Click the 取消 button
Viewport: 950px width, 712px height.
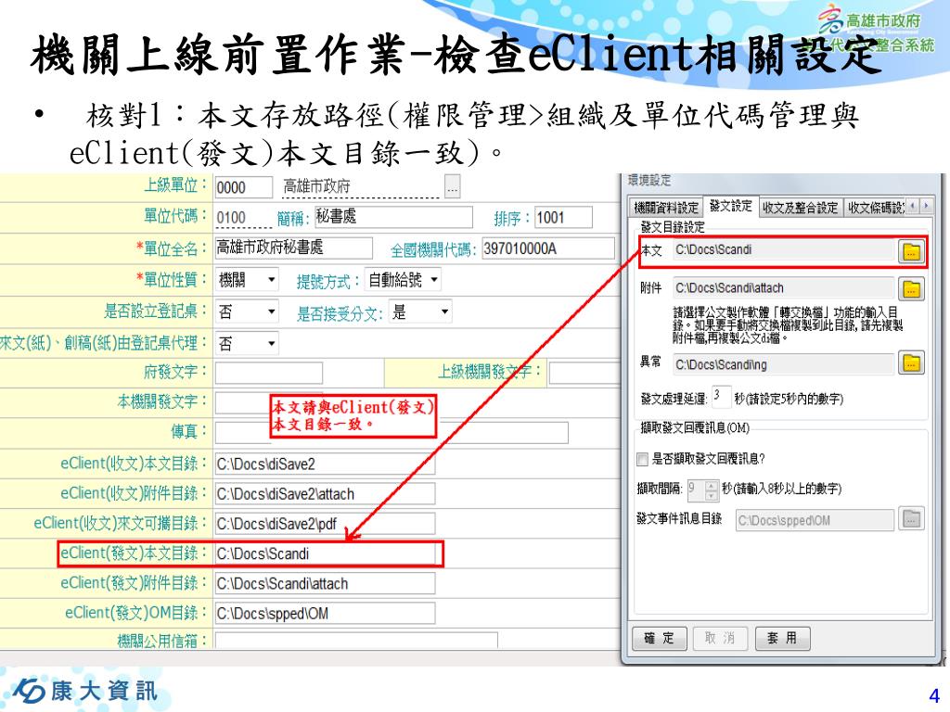tap(720, 638)
